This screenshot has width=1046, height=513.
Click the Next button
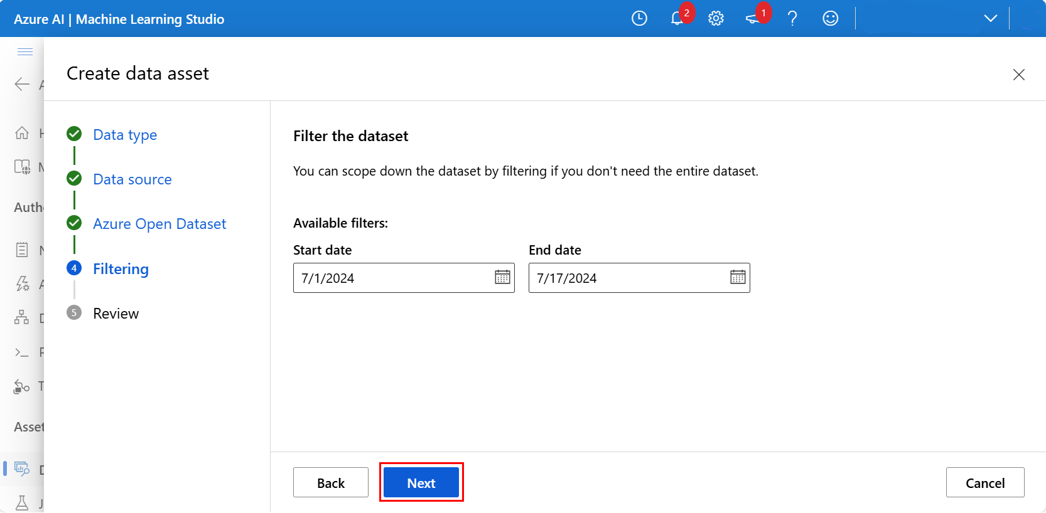(421, 483)
